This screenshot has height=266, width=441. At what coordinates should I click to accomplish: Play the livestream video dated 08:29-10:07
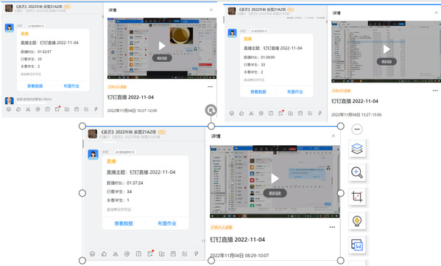click(x=275, y=178)
